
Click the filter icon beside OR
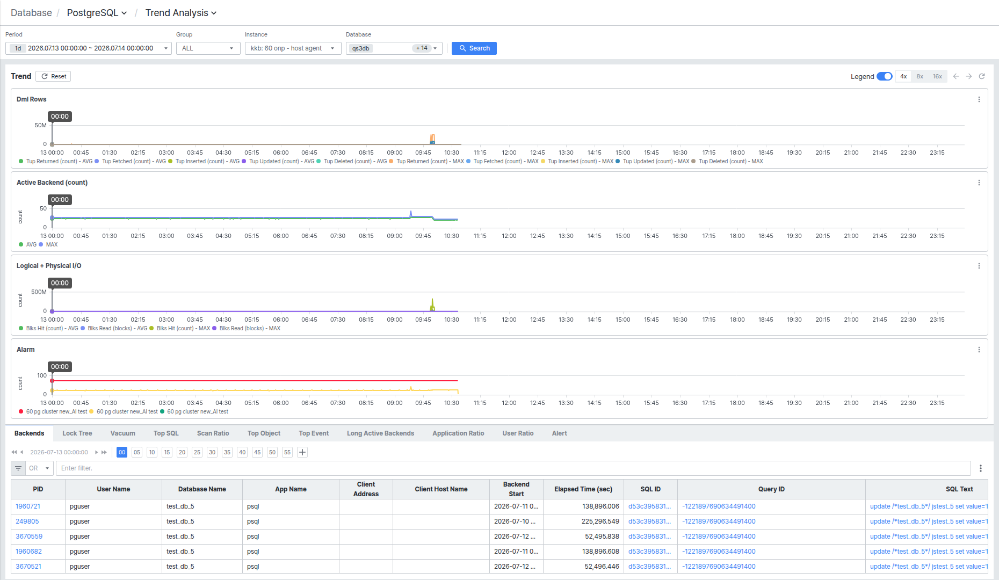18,468
